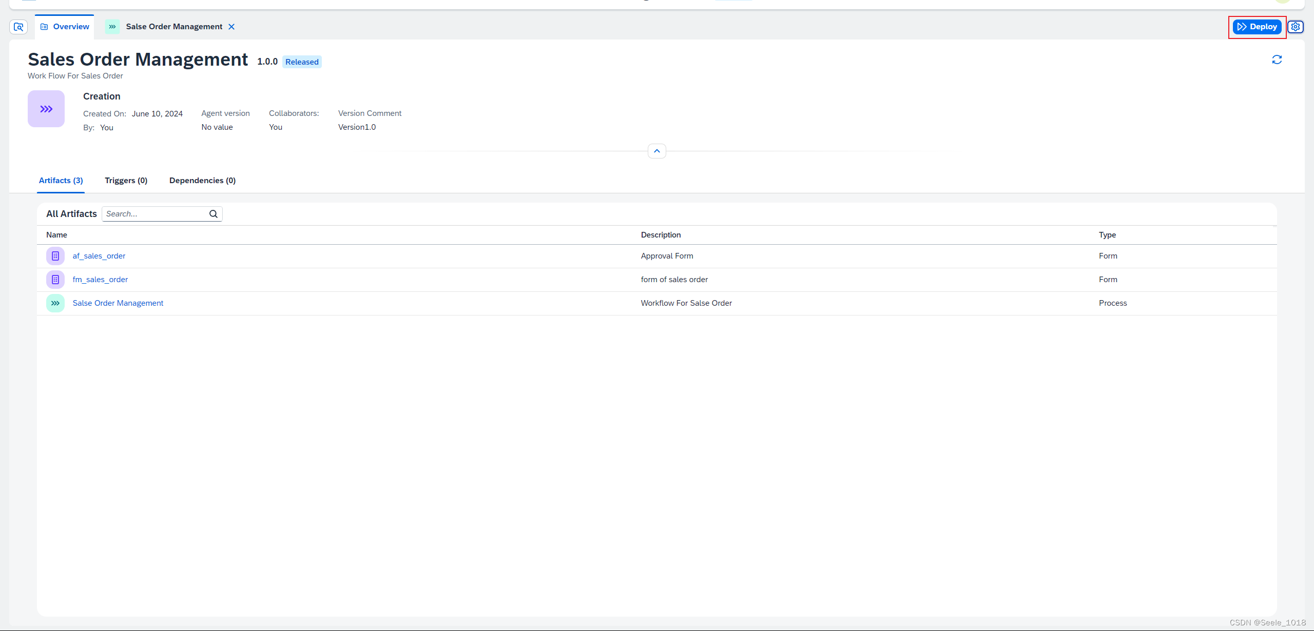Click the Description column header
The width and height of the screenshot is (1314, 631).
pos(661,235)
